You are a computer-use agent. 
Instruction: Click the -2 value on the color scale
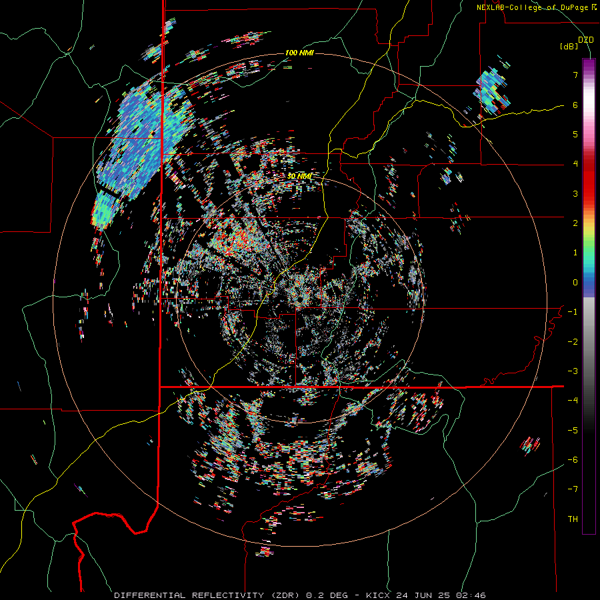coord(573,342)
